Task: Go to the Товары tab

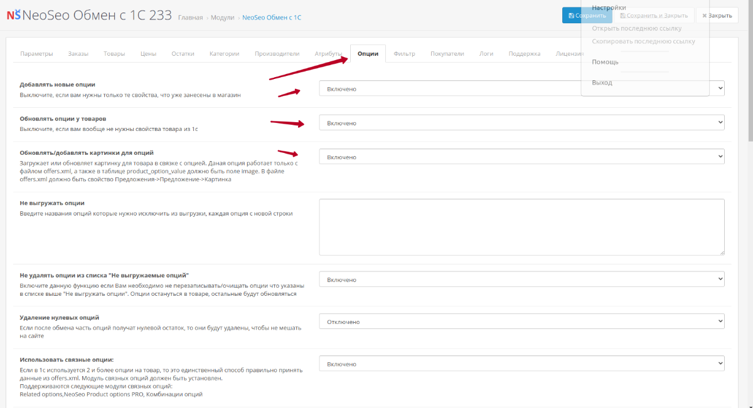Action: [114, 54]
